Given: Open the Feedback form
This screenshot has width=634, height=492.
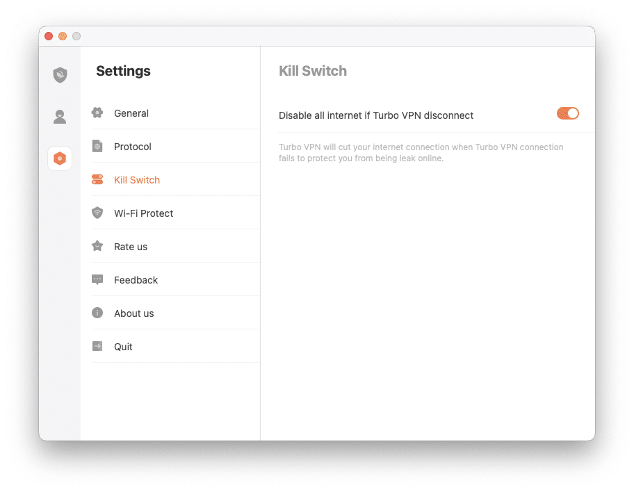Looking at the screenshot, I should (x=136, y=279).
